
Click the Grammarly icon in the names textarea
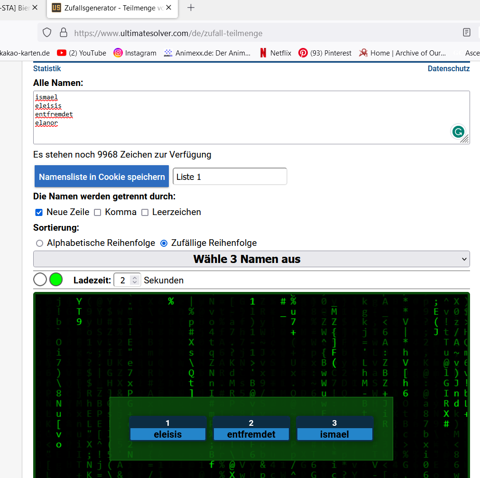[x=458, y=132]
